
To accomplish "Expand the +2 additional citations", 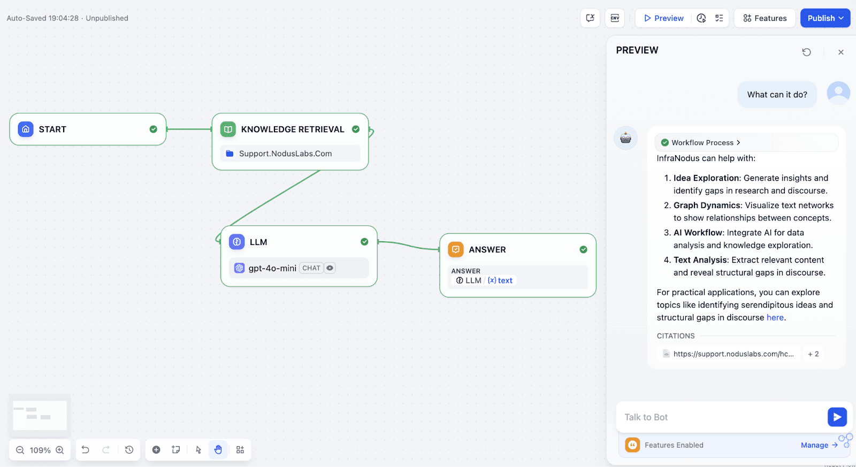I will (x=813, y=354).
